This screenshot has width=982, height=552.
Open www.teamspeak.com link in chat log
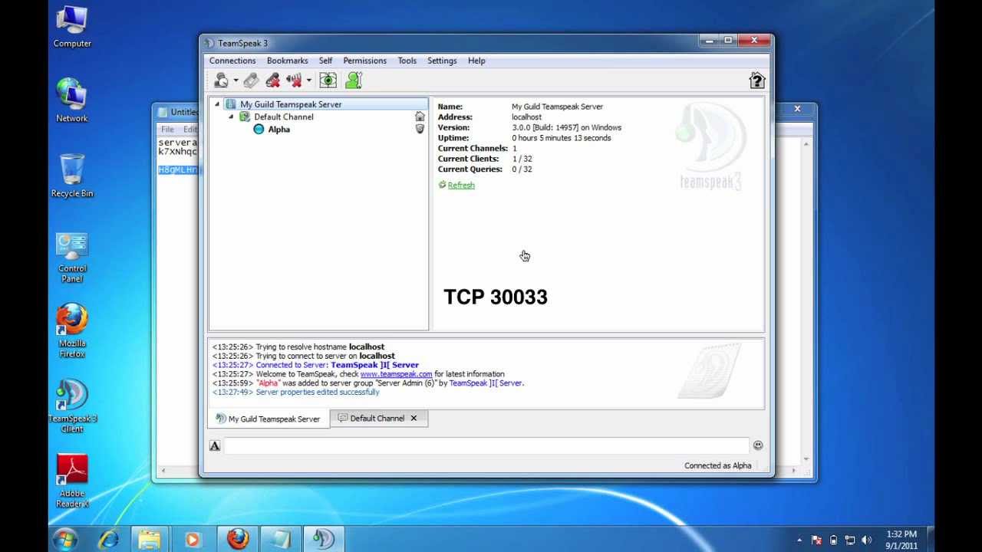396,374
